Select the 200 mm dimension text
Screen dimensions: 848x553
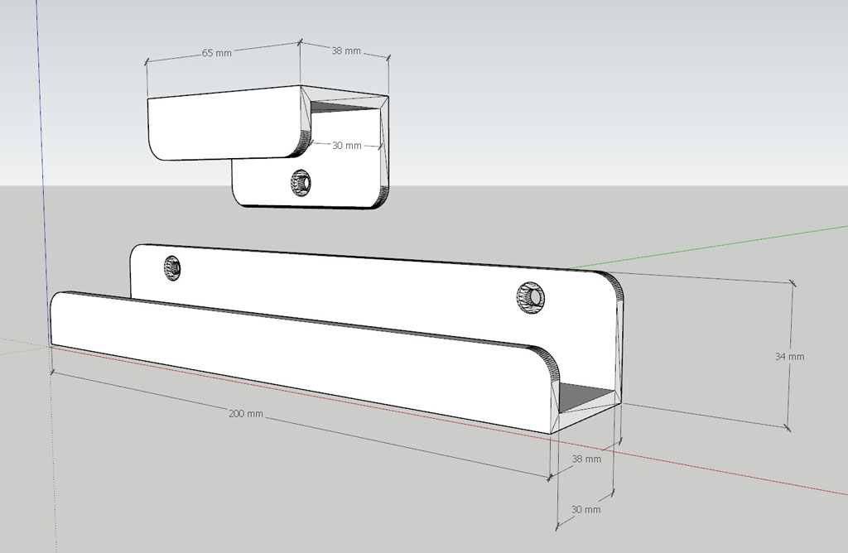pos(246,413)
